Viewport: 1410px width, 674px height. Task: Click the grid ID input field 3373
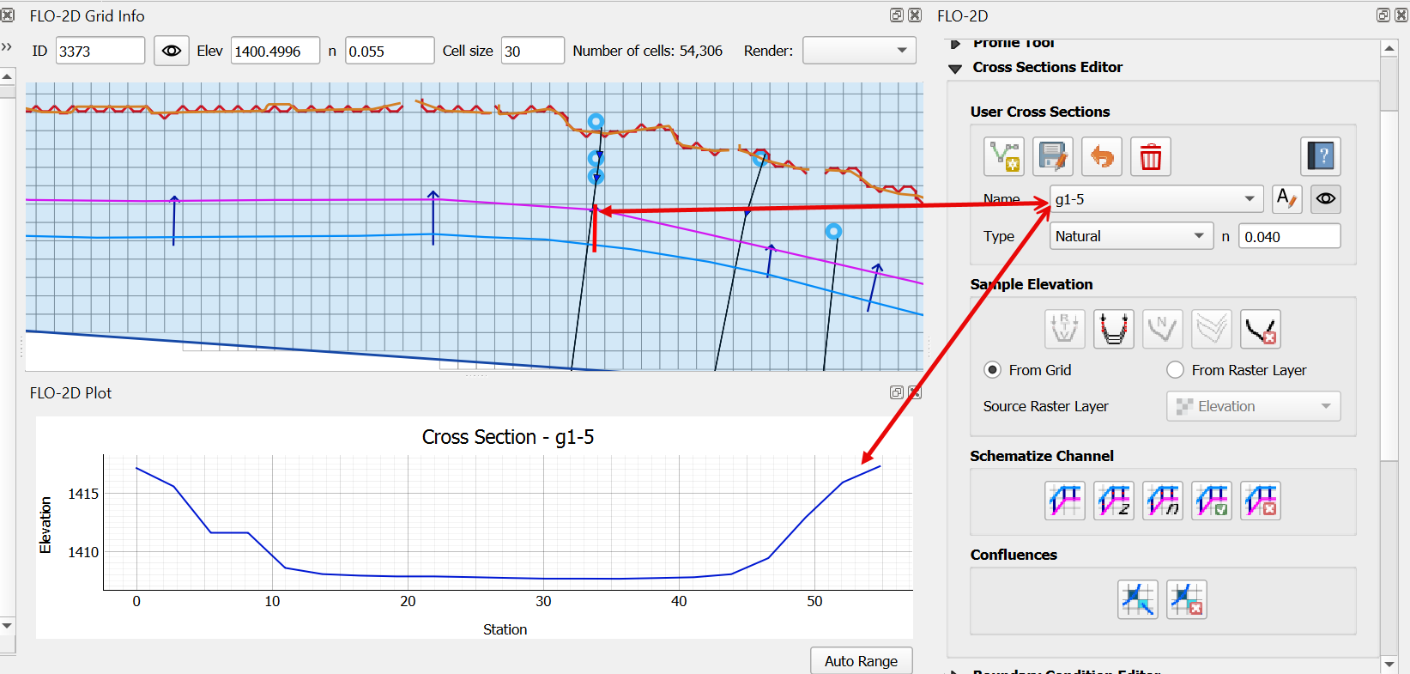click(100, 51)
